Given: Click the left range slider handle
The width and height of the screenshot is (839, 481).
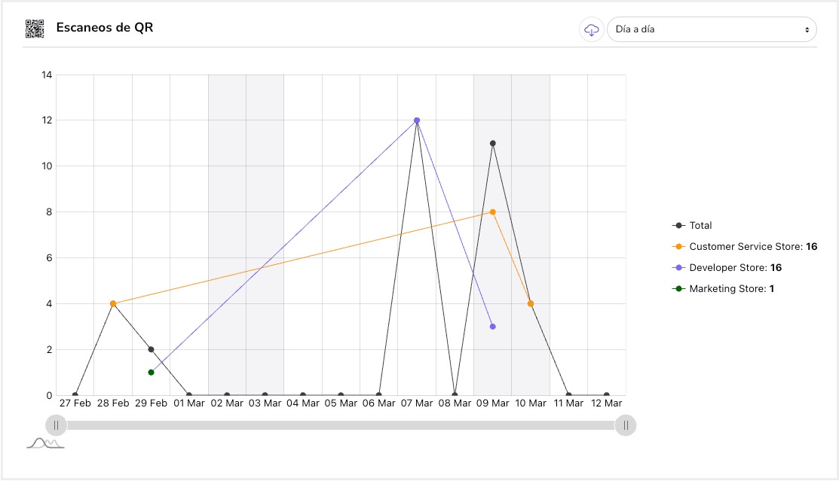Looking at the screenshot, I should 56,425.
